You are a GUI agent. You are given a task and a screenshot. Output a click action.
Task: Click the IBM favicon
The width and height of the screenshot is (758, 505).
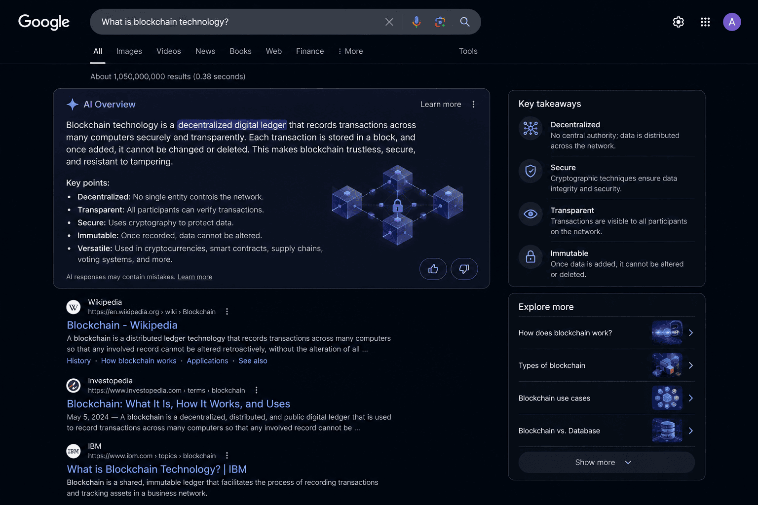coord(74,451)
